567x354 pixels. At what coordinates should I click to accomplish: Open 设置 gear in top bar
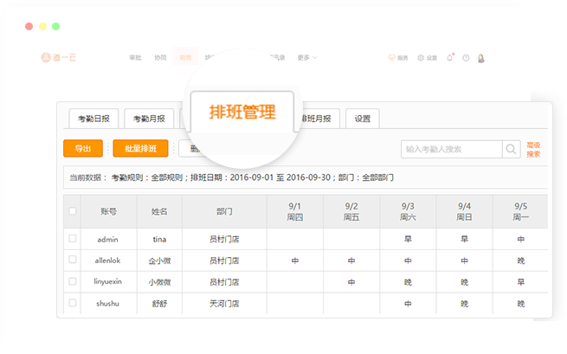[x=427, y=58]
